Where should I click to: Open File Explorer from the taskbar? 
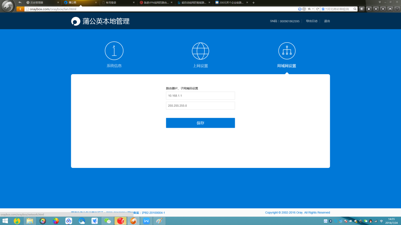[30, 221]
